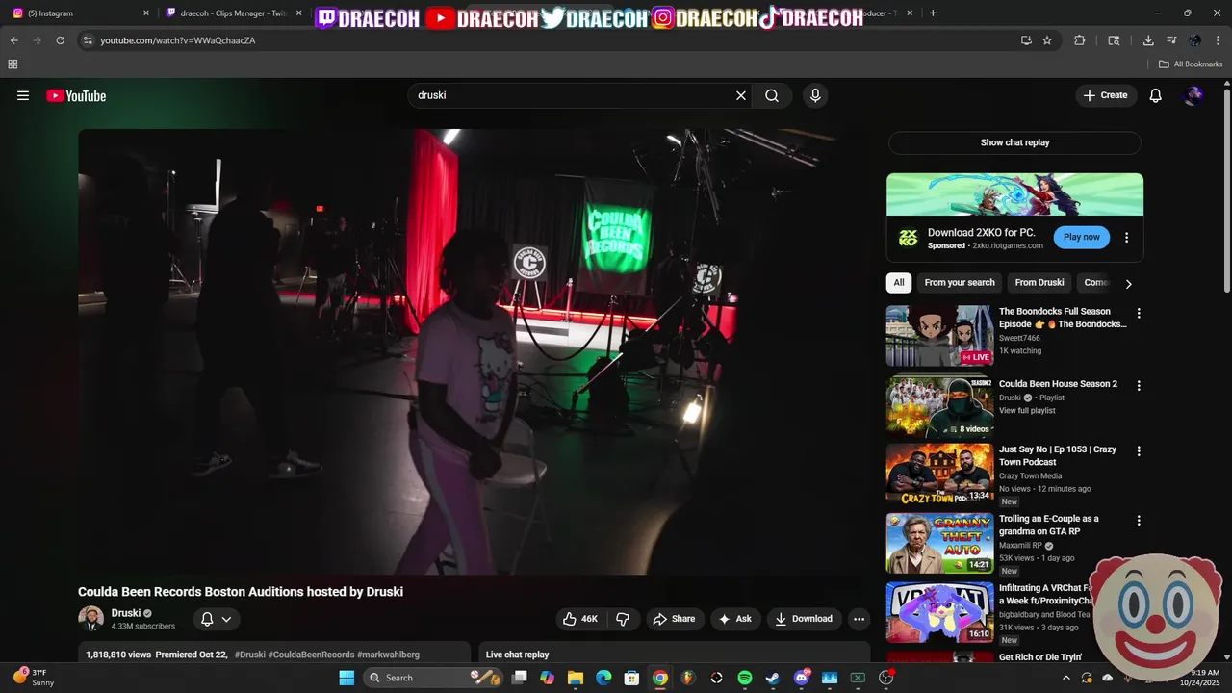Go to the YouTube home logo
The height and width of the screenshot is (693, 1232).
coord(76,95)
